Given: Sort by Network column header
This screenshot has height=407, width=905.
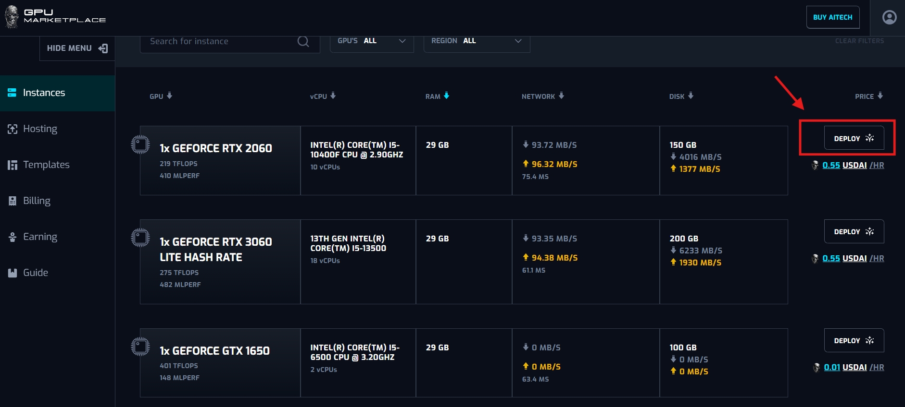Looking at the screenshot, I should (x=538, y=96).
